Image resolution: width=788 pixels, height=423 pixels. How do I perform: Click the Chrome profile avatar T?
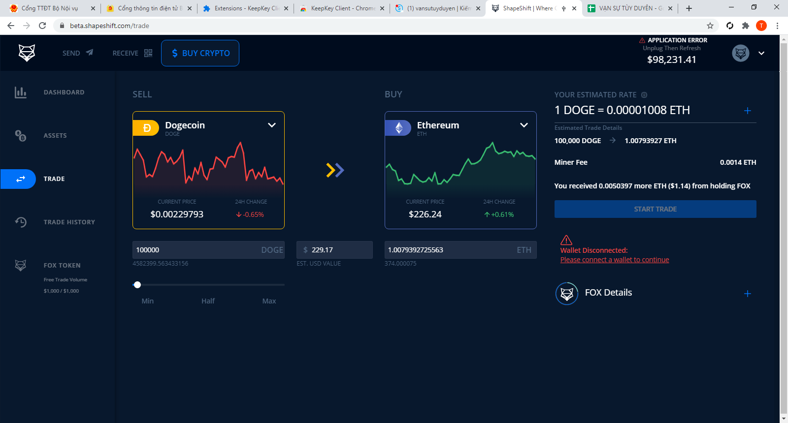(761, 26)
